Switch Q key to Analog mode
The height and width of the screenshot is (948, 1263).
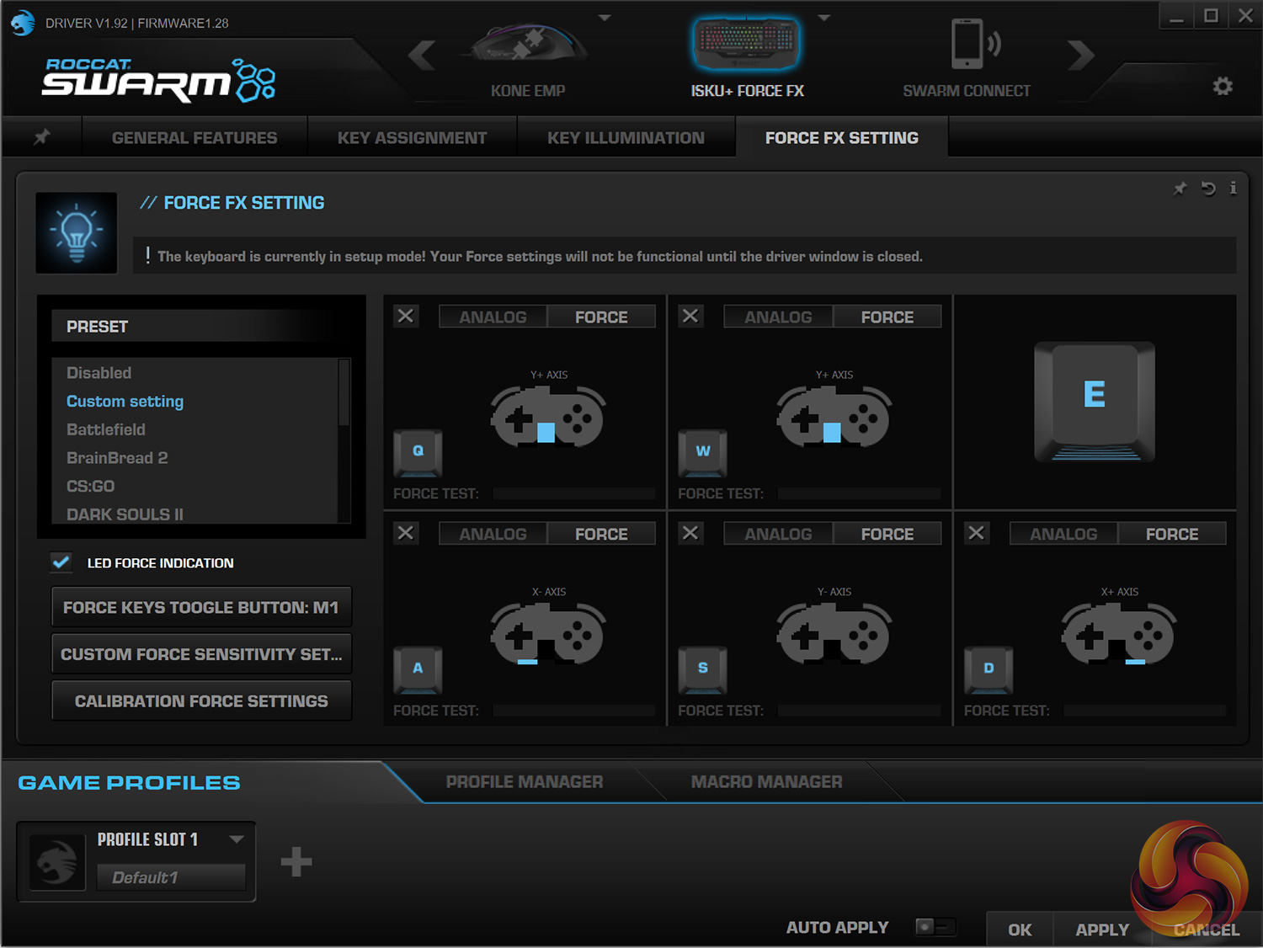(493, 317)
